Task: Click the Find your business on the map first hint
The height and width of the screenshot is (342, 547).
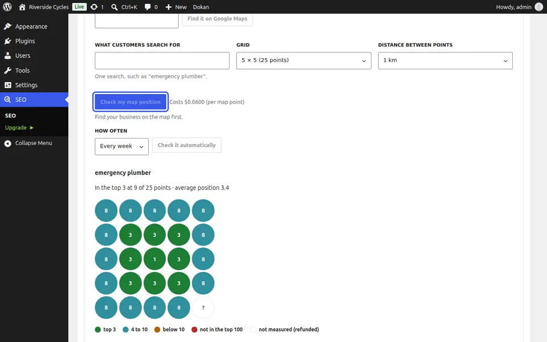Action: point(139,117)
